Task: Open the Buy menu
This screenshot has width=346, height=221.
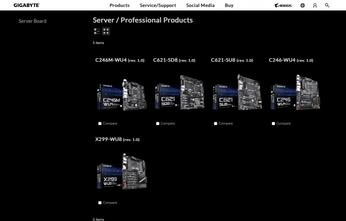Action: tap(229, 5)
